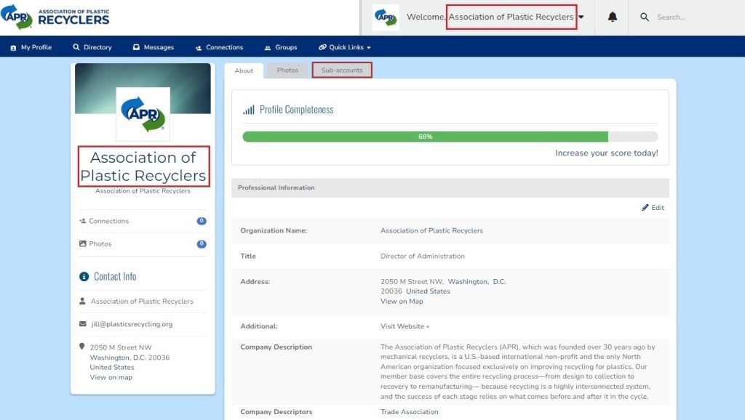Click the APR Recyclers logo in header
This screenshot has width=745, height=420.
point(55,17)
